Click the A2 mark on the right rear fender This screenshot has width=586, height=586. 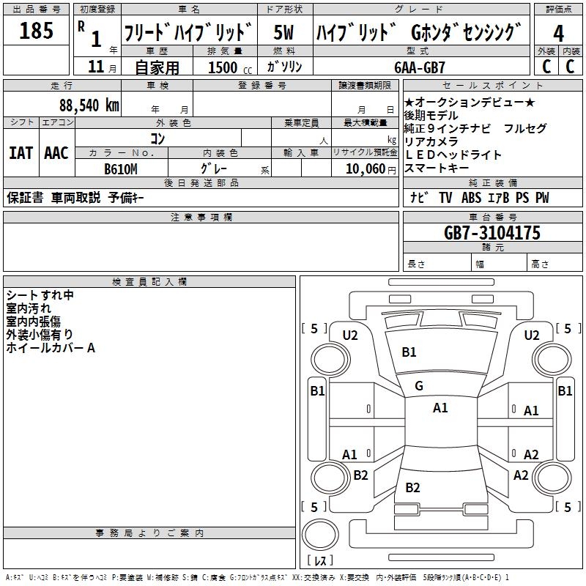coord(521,475)
